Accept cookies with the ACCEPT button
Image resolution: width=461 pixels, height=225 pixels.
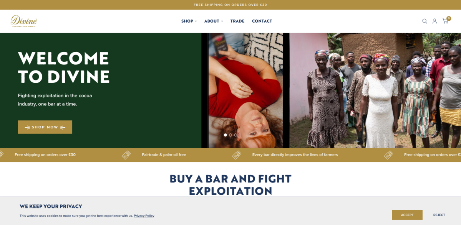pos(407,215)
